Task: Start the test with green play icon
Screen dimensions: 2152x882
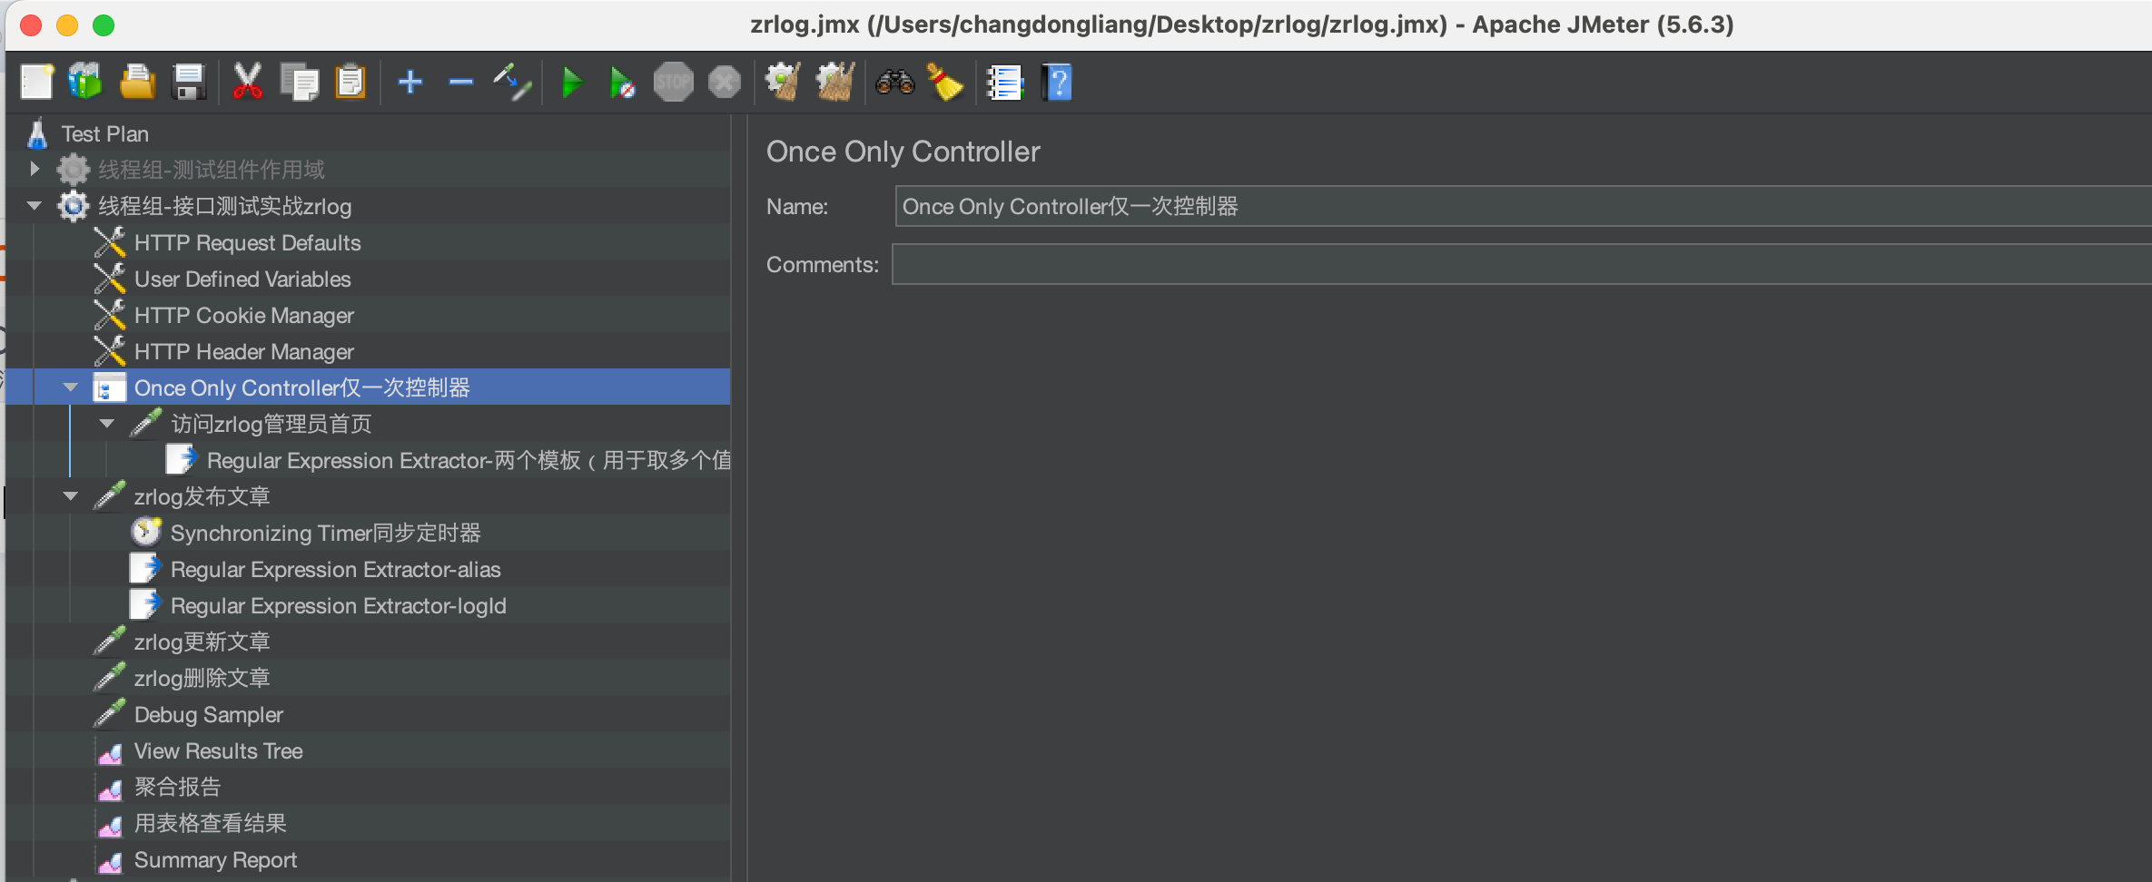Action: [572, 83]
